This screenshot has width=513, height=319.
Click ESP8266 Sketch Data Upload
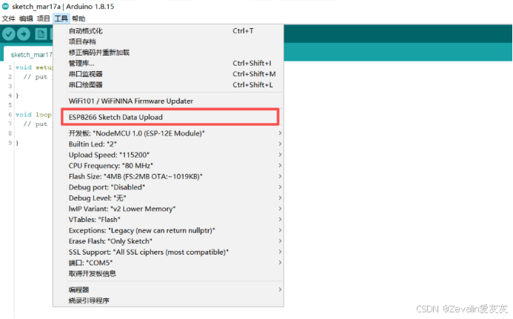pyautogui.click(x=170, y=117)
